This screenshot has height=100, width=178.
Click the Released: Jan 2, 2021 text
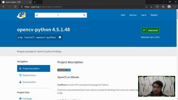(x=150, y=37)
